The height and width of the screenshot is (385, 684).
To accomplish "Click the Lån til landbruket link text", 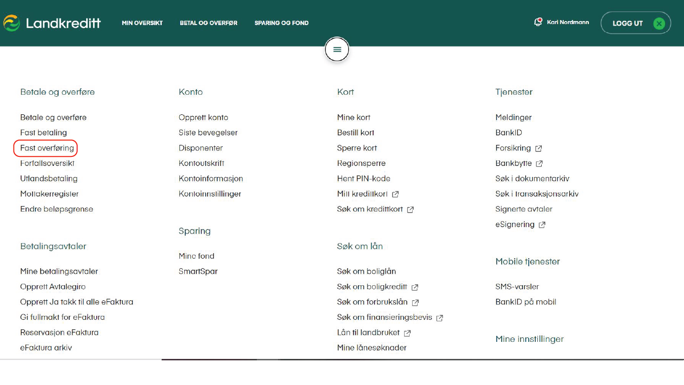I will (x=369, y=332).
